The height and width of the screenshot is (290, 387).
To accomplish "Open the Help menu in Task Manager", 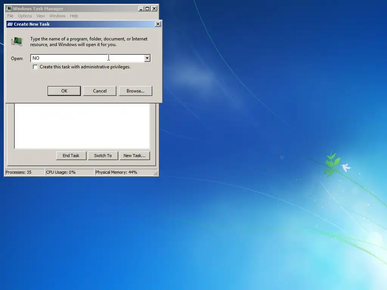I will (74, 16).
